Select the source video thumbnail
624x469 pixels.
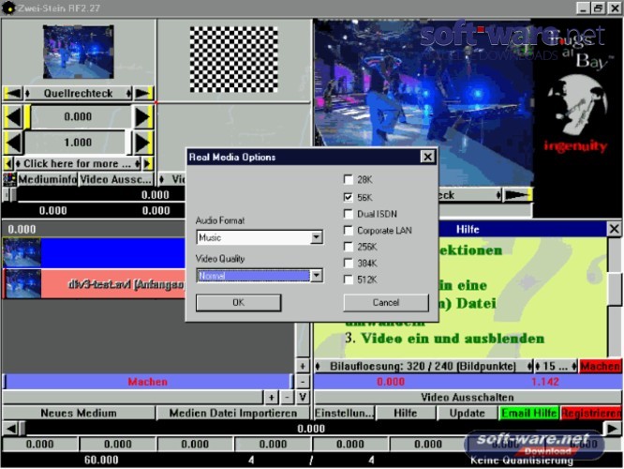tap(79, 52)
